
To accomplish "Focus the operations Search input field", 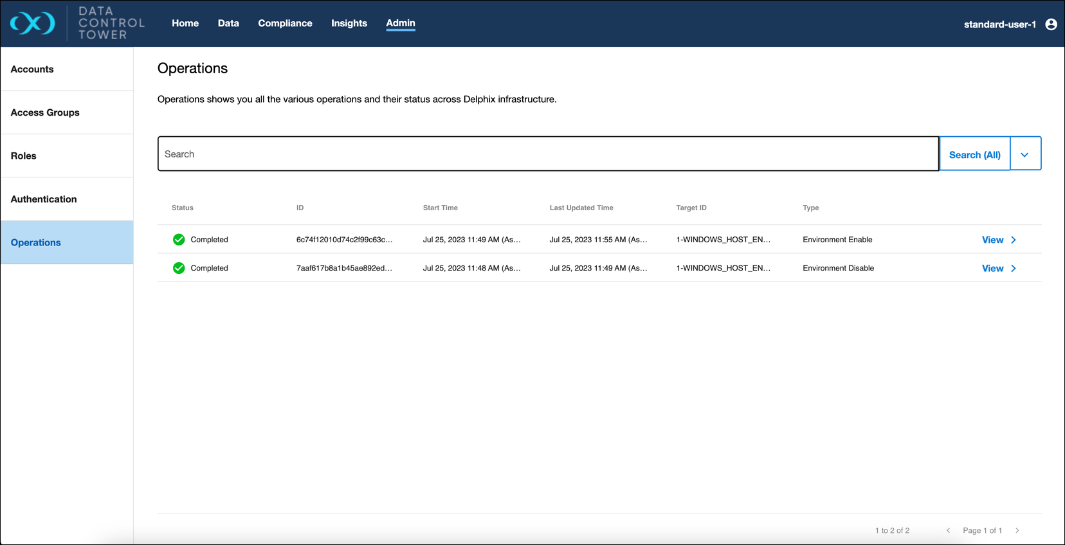I will 548,154.
